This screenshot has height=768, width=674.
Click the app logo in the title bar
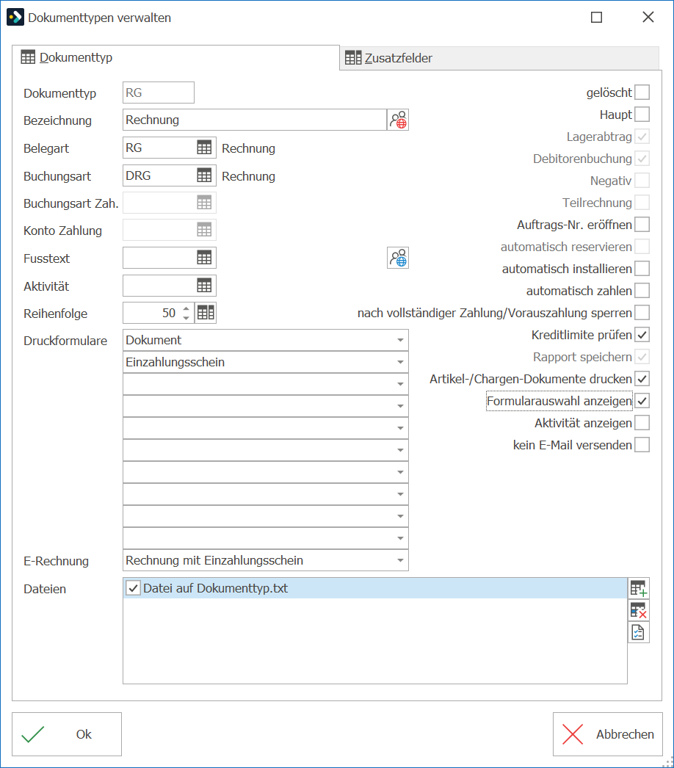(15, 17)
